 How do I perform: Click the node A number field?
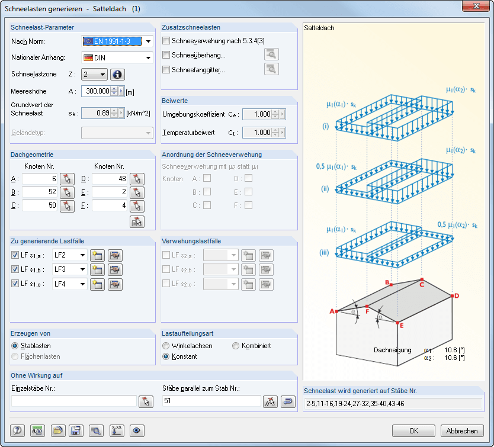pos(40,179)
